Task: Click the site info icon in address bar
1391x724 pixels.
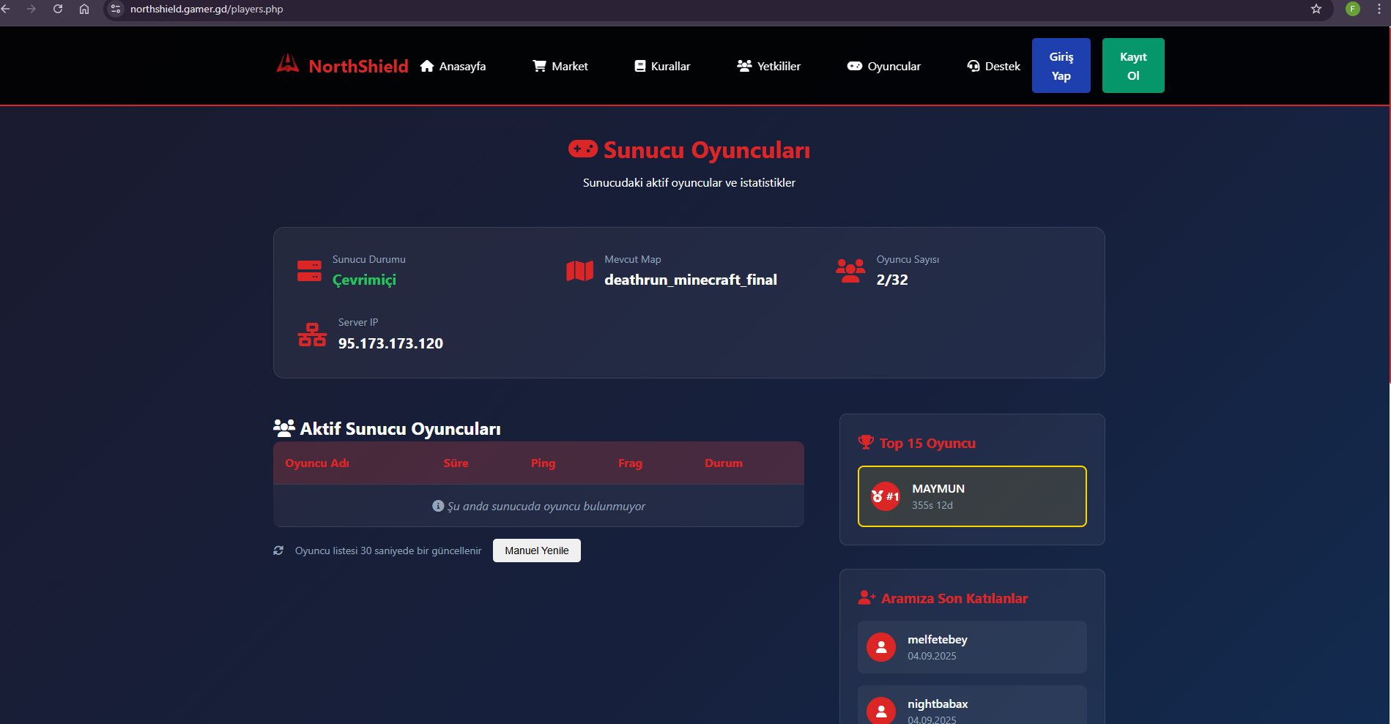Action: [x=116, y=9]
